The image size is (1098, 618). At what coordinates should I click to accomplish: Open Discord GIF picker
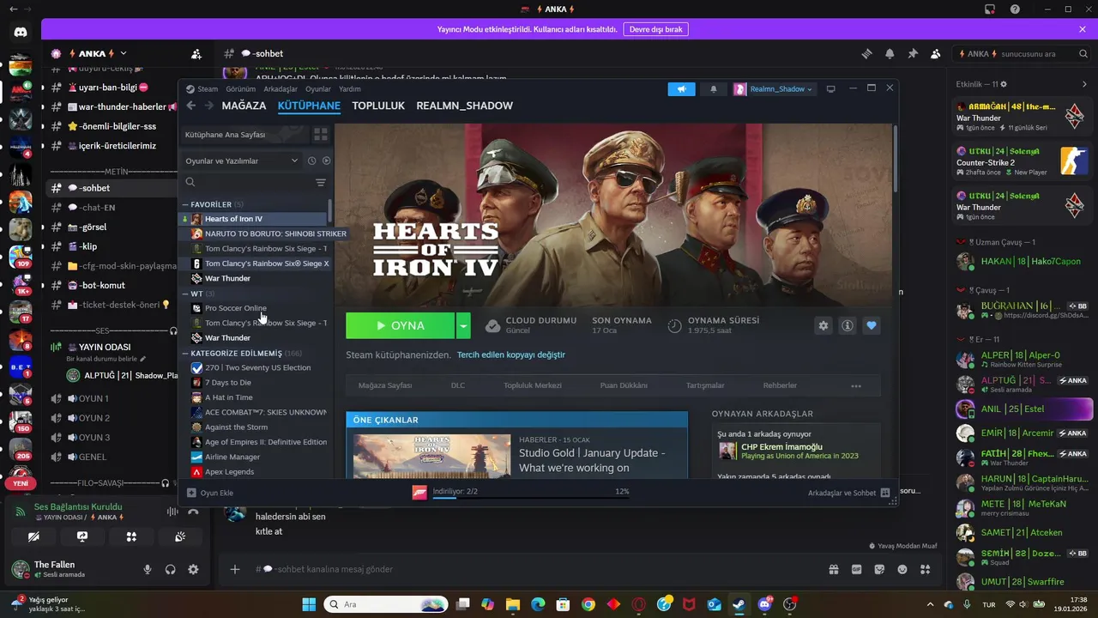(856, 569)
